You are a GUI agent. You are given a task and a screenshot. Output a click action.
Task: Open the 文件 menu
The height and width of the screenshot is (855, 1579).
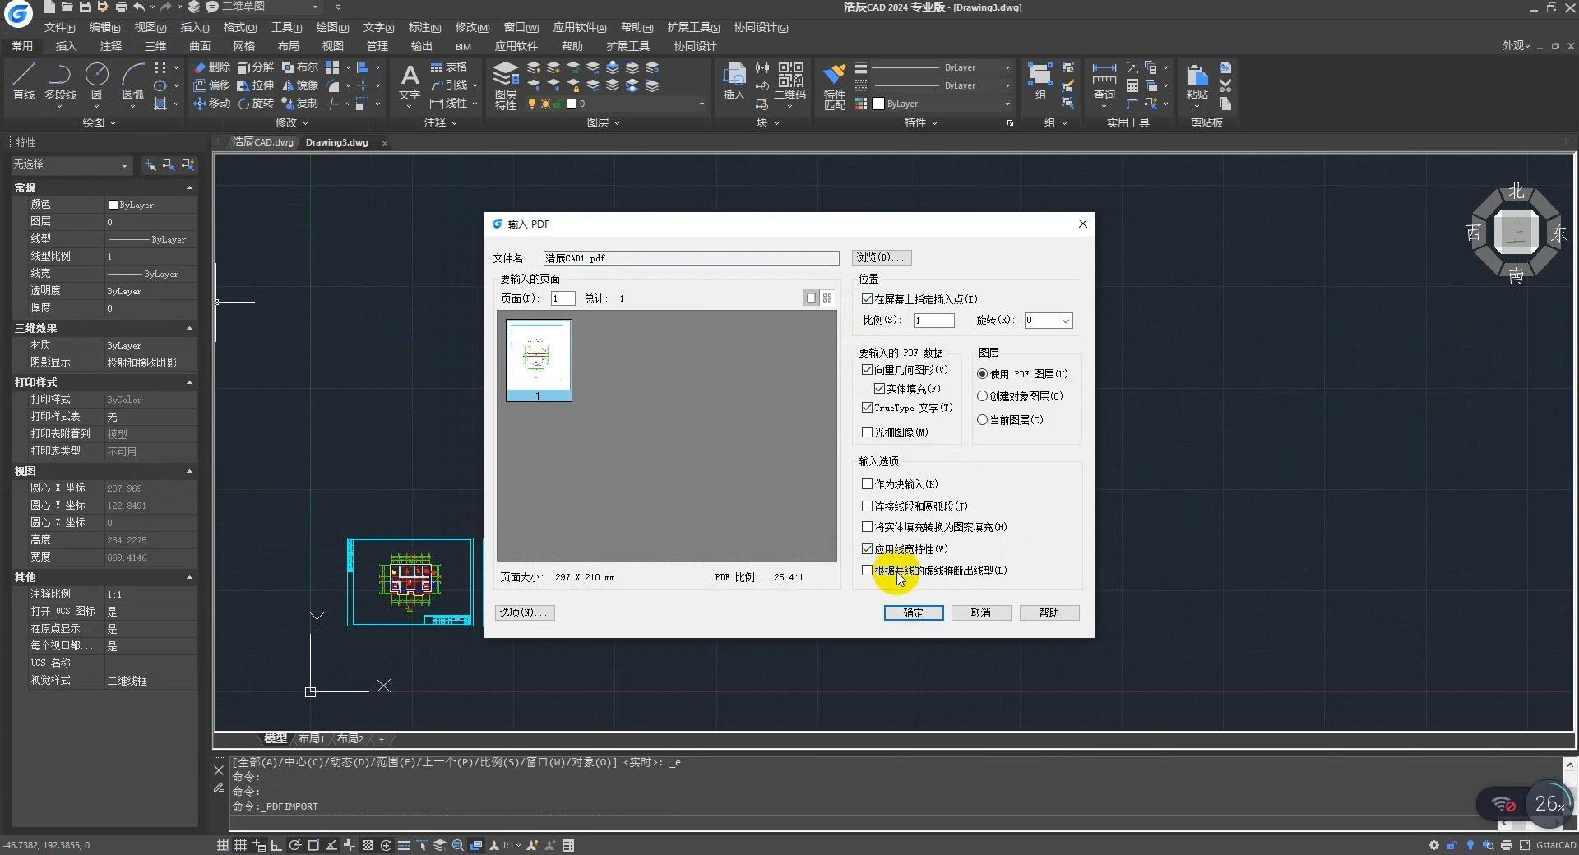tap(59, 28)
